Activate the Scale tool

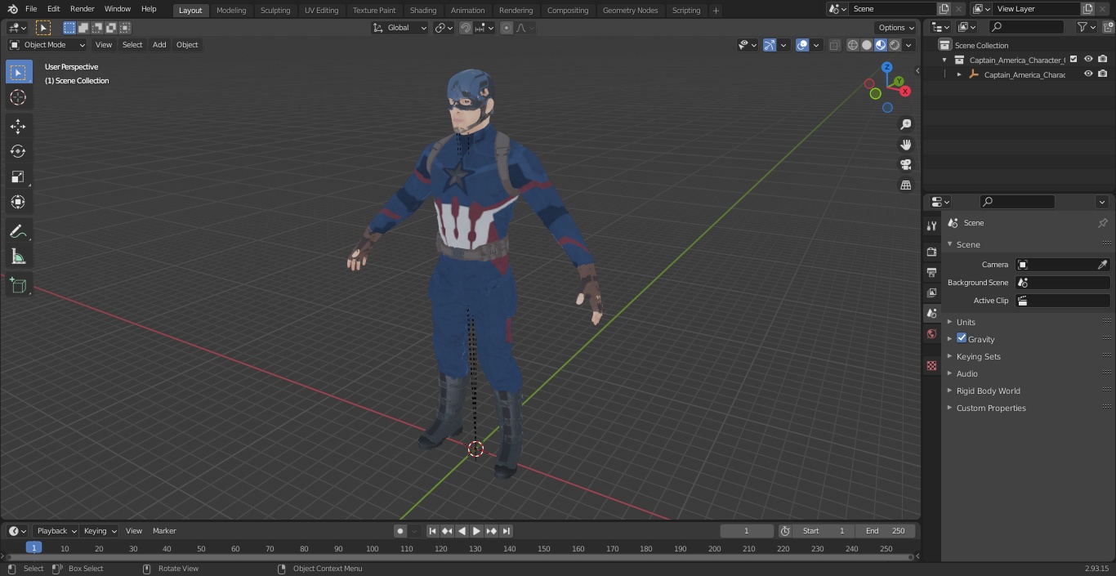click(18, 176)
